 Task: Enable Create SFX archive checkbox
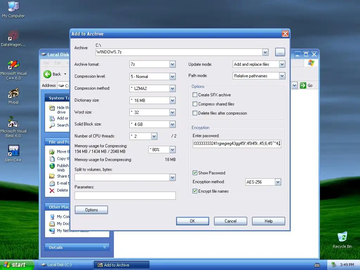[195, 95]
